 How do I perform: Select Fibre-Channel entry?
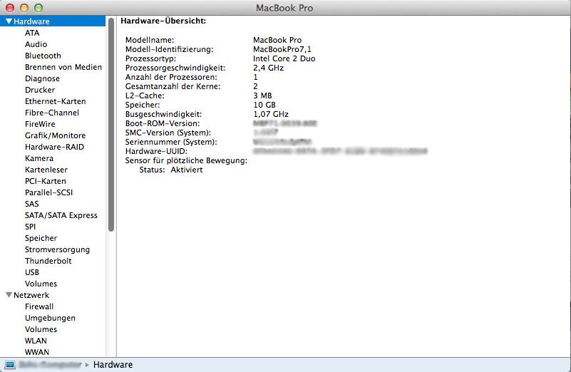coord(52,113)
